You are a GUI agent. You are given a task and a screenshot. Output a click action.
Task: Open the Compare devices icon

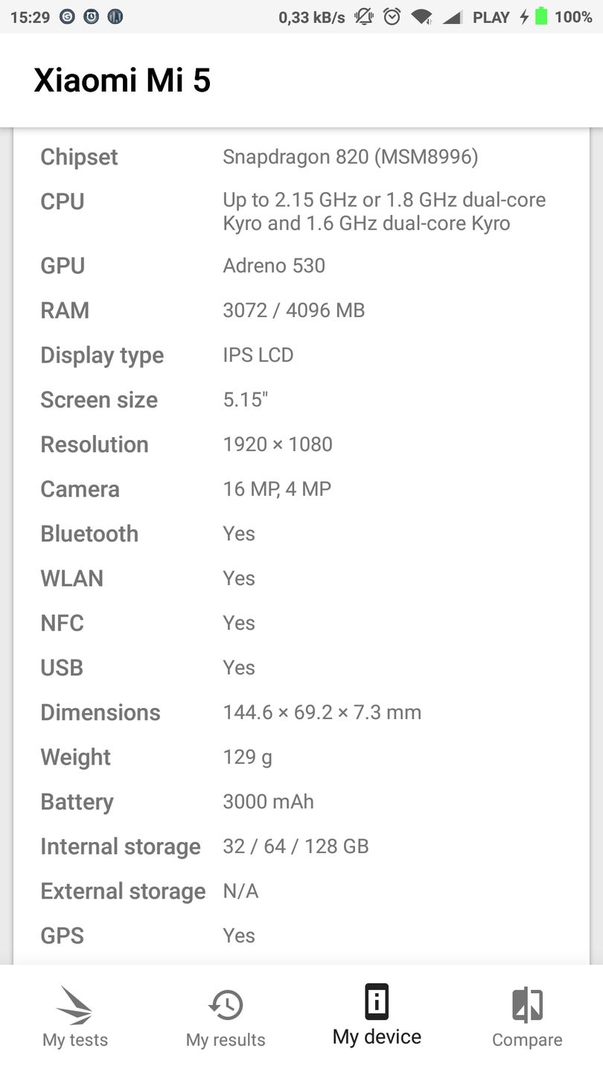(527, 1005)
